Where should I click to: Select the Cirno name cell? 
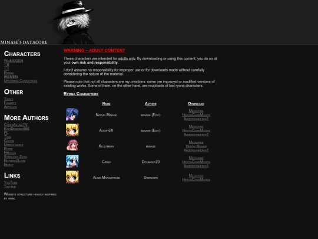(106, 162)
